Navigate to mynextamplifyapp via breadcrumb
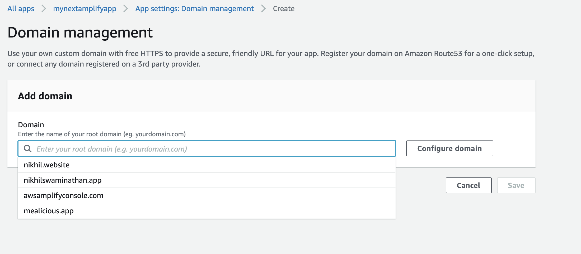The image size is (581, 254). click(85, 8)
